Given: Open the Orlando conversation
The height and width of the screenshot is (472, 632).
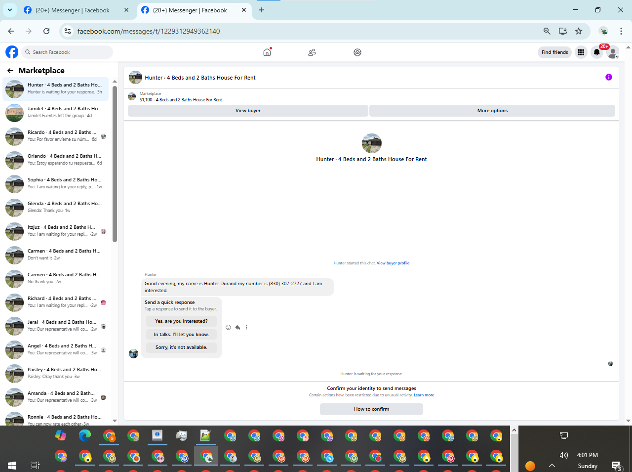Looking at the screenshot, I should pos(56,160).
